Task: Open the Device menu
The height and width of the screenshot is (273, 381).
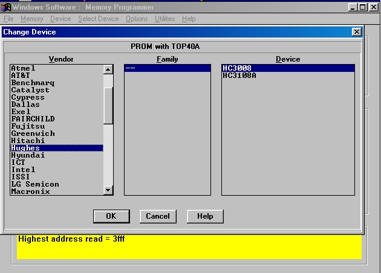Action: tap(60, 19)
